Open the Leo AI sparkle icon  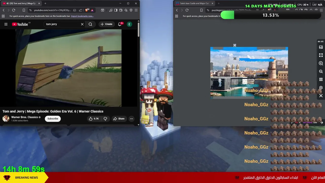tap(126, 10)
